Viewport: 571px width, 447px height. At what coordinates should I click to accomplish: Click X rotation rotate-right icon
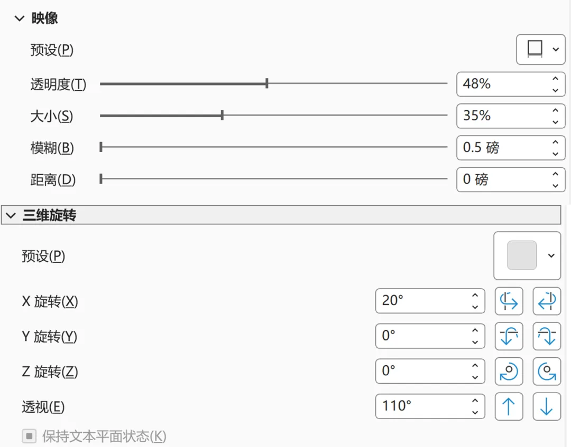point(546,301)
